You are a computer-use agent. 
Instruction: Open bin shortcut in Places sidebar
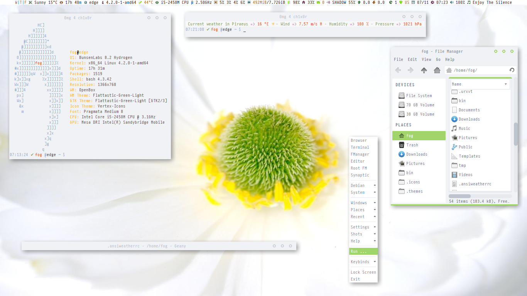pos(419,173)
